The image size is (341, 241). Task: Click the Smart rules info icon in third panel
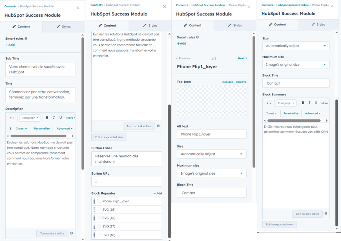point(197,37)
